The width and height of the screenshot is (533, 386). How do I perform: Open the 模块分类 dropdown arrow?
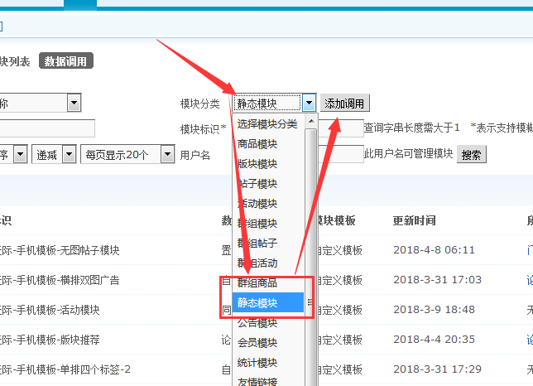(x=309, y=103)
